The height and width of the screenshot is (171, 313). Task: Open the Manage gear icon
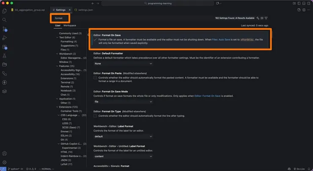(4, 163)
